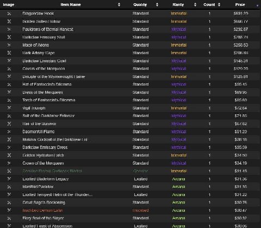Sort table using Count column arrows
Screen dimensions: 261x228
pos(219,5)
